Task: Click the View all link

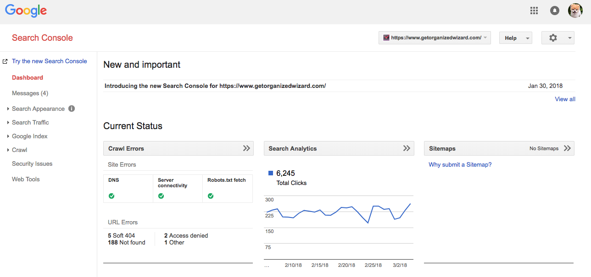Action: [x=565, y=99]
